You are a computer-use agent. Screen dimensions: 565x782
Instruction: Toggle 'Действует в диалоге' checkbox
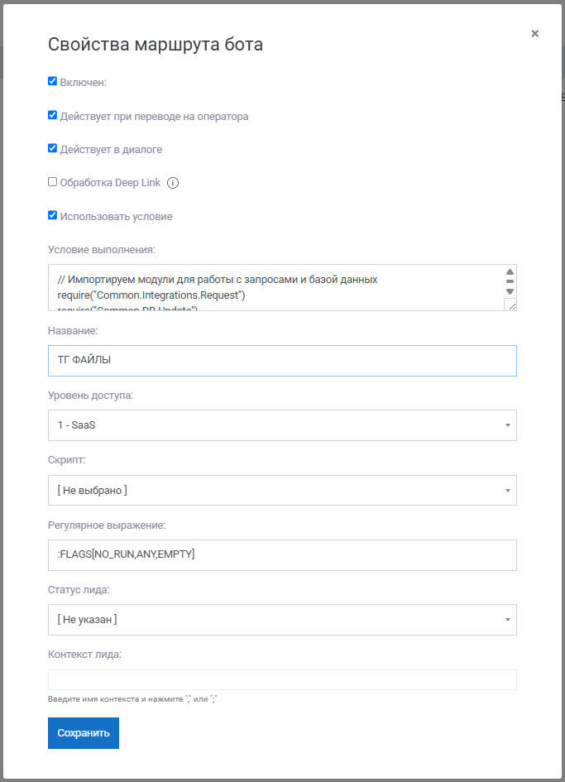pyautogui.click(x=52, y=147)
